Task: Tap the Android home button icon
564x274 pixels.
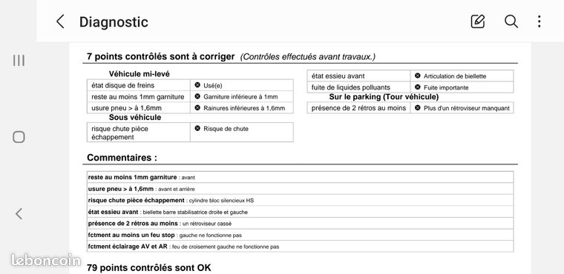Action: [19, 137]
